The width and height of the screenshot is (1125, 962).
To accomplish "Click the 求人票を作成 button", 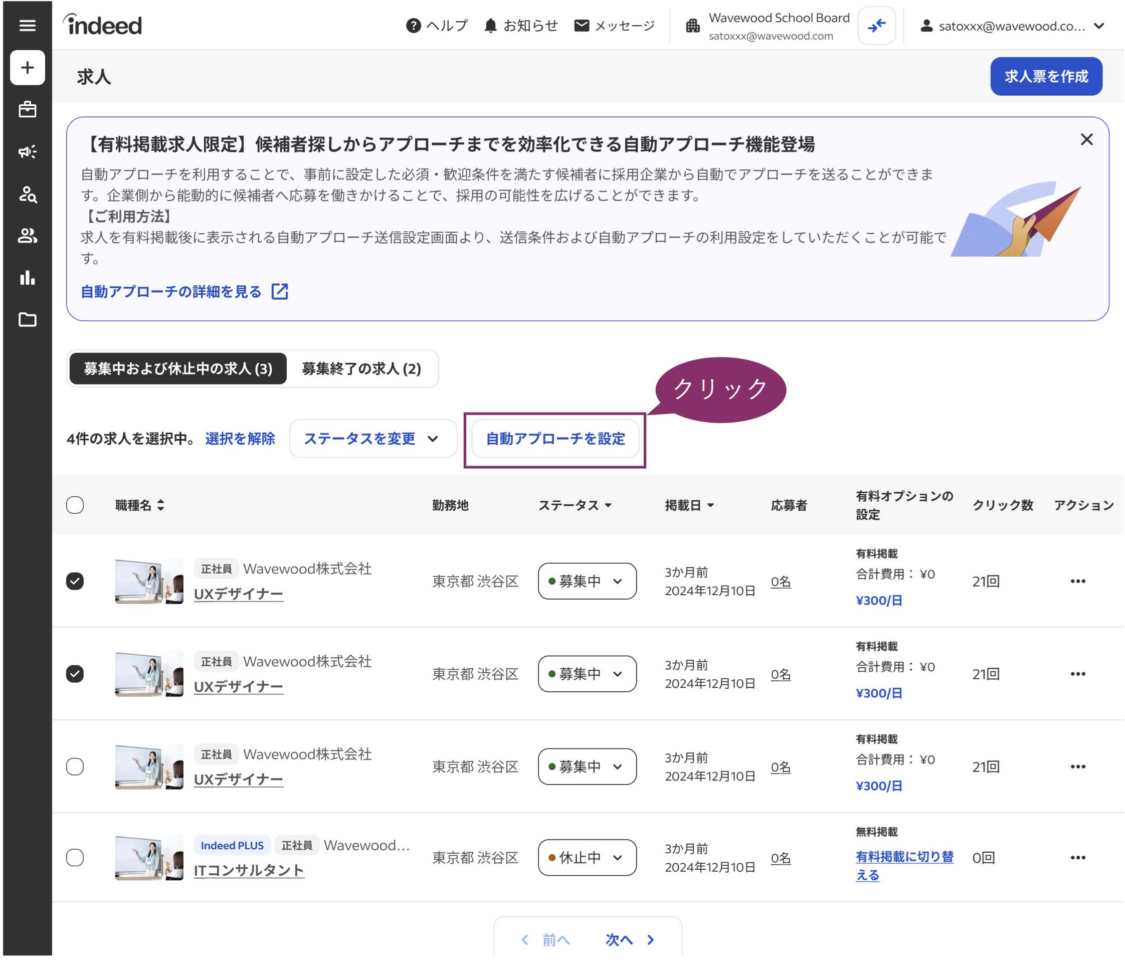I will 1046,77.
